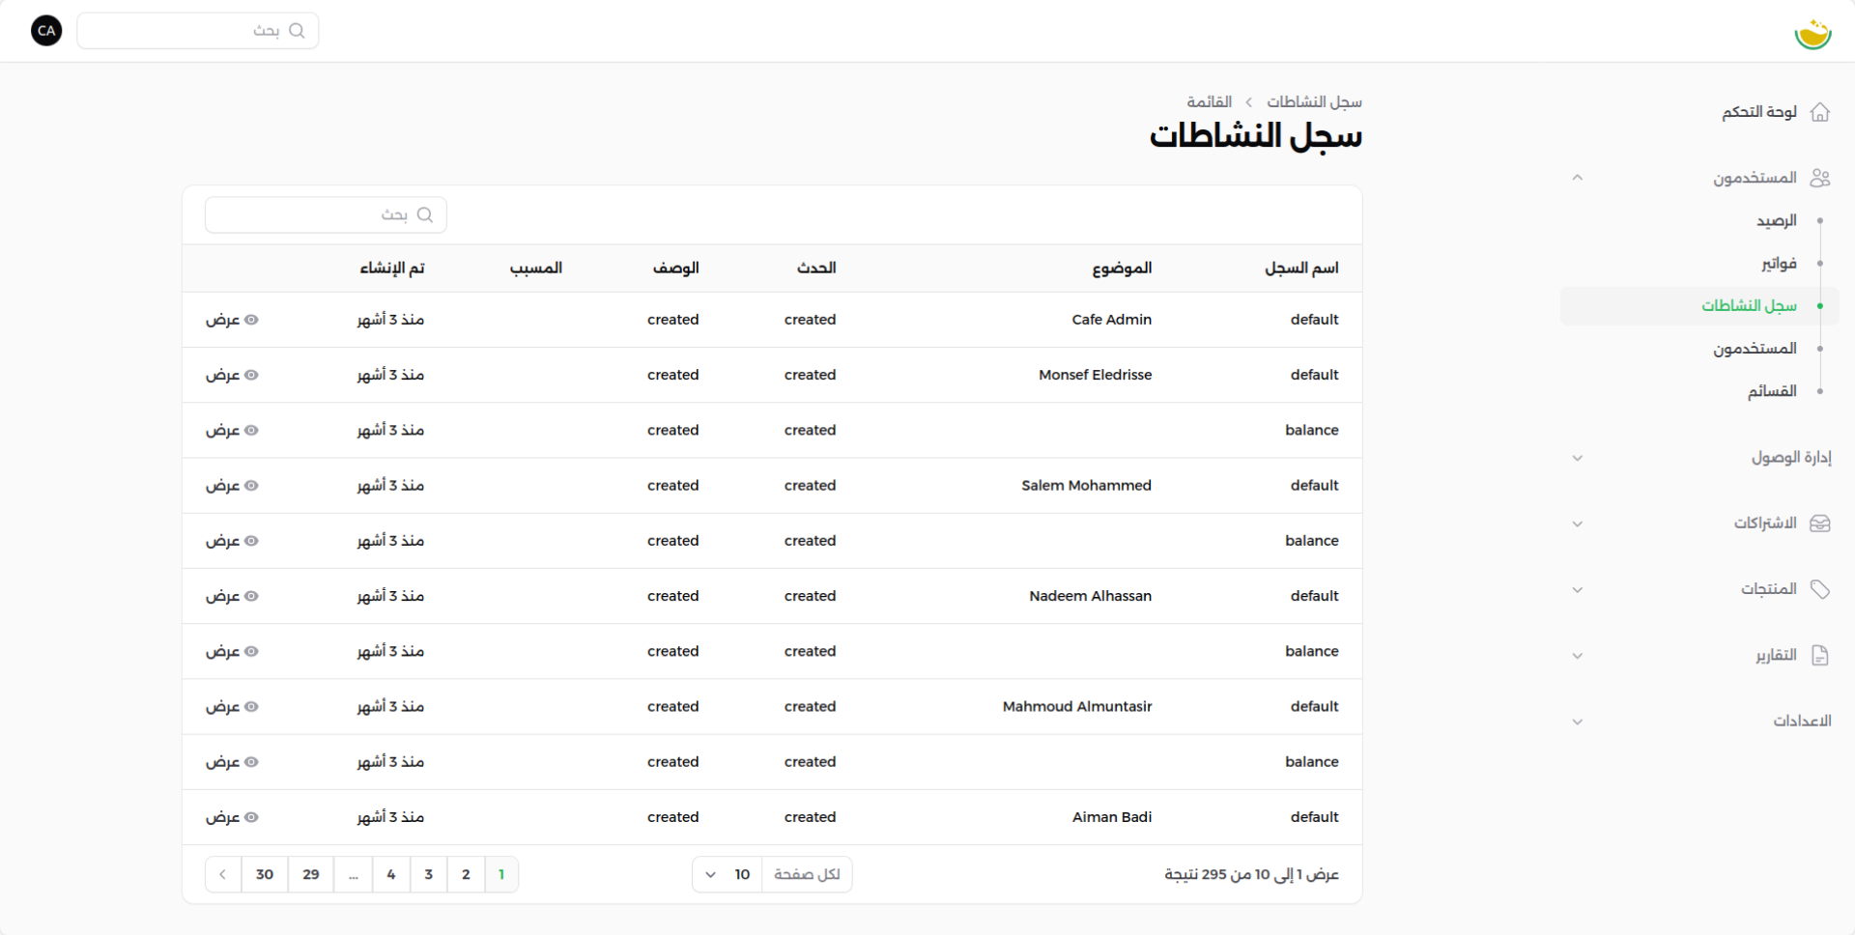The width and height of the screenshot is (1855, 935).
Task: Click eye icon in Cafe Admin row
Action: (251, 320)
